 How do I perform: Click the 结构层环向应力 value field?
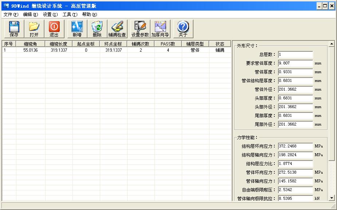295,146
